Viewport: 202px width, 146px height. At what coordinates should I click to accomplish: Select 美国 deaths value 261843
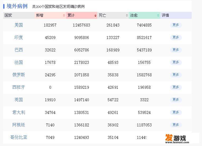pyautogui.click(x=113, y=25)
